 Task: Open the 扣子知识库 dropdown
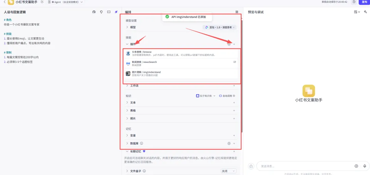click(206, 96)
